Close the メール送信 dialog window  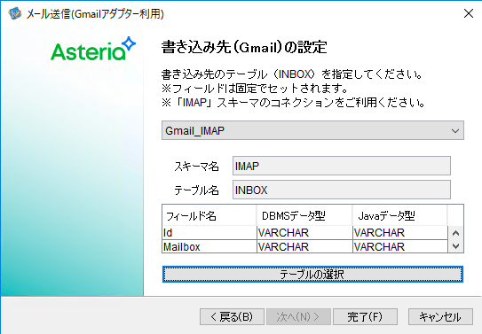[x=469, y=13]
